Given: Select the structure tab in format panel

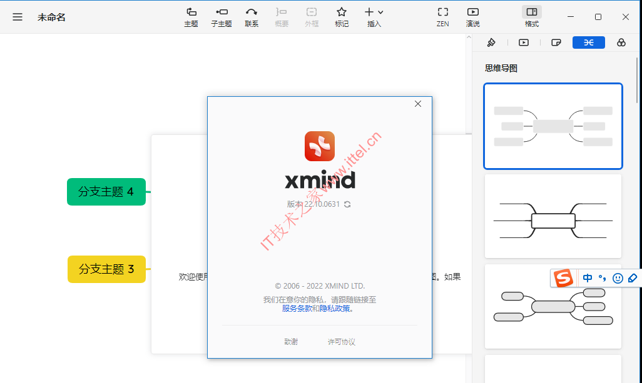Looking at the screenshot, I should tap(589, 42).
